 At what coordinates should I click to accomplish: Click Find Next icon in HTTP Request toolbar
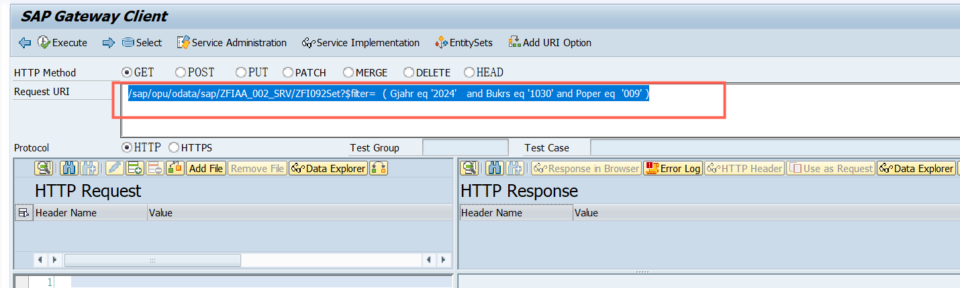click(x=89, y=168)
